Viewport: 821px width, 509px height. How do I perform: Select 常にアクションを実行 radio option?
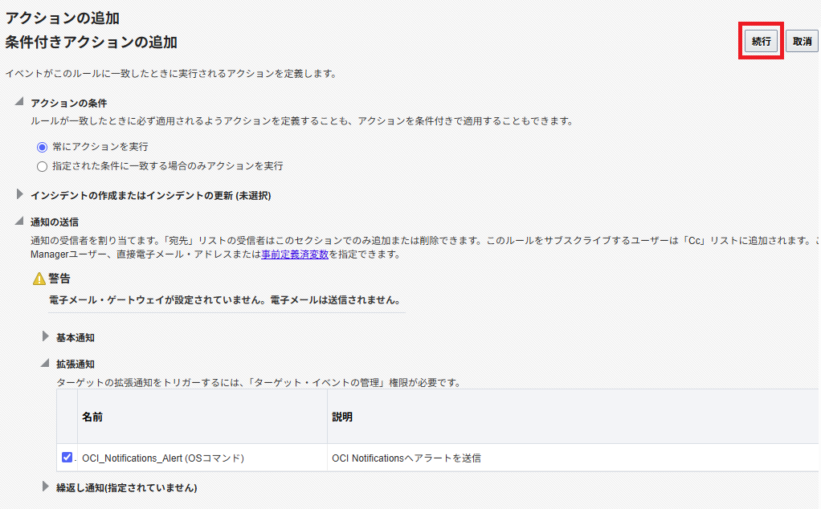click(42, 147)
